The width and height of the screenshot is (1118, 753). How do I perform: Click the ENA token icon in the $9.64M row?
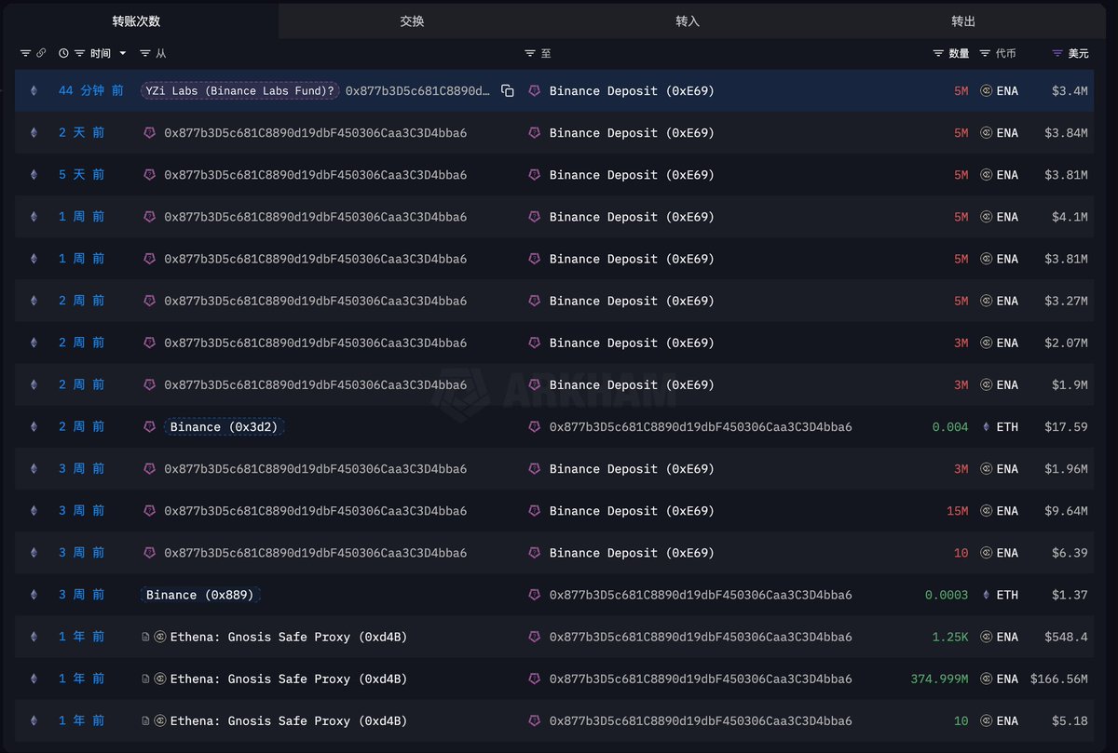tap(987, 511)
